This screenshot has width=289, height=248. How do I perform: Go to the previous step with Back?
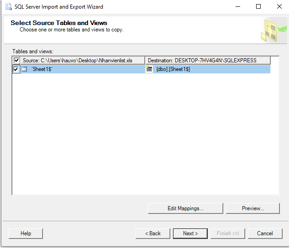coord(153,233)
